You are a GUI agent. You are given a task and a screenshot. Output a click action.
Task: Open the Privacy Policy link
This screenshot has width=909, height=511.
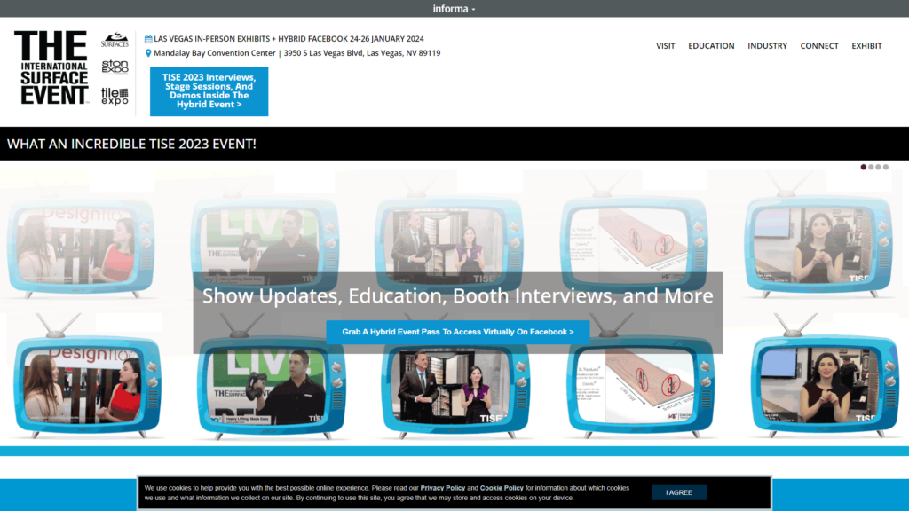443,488
